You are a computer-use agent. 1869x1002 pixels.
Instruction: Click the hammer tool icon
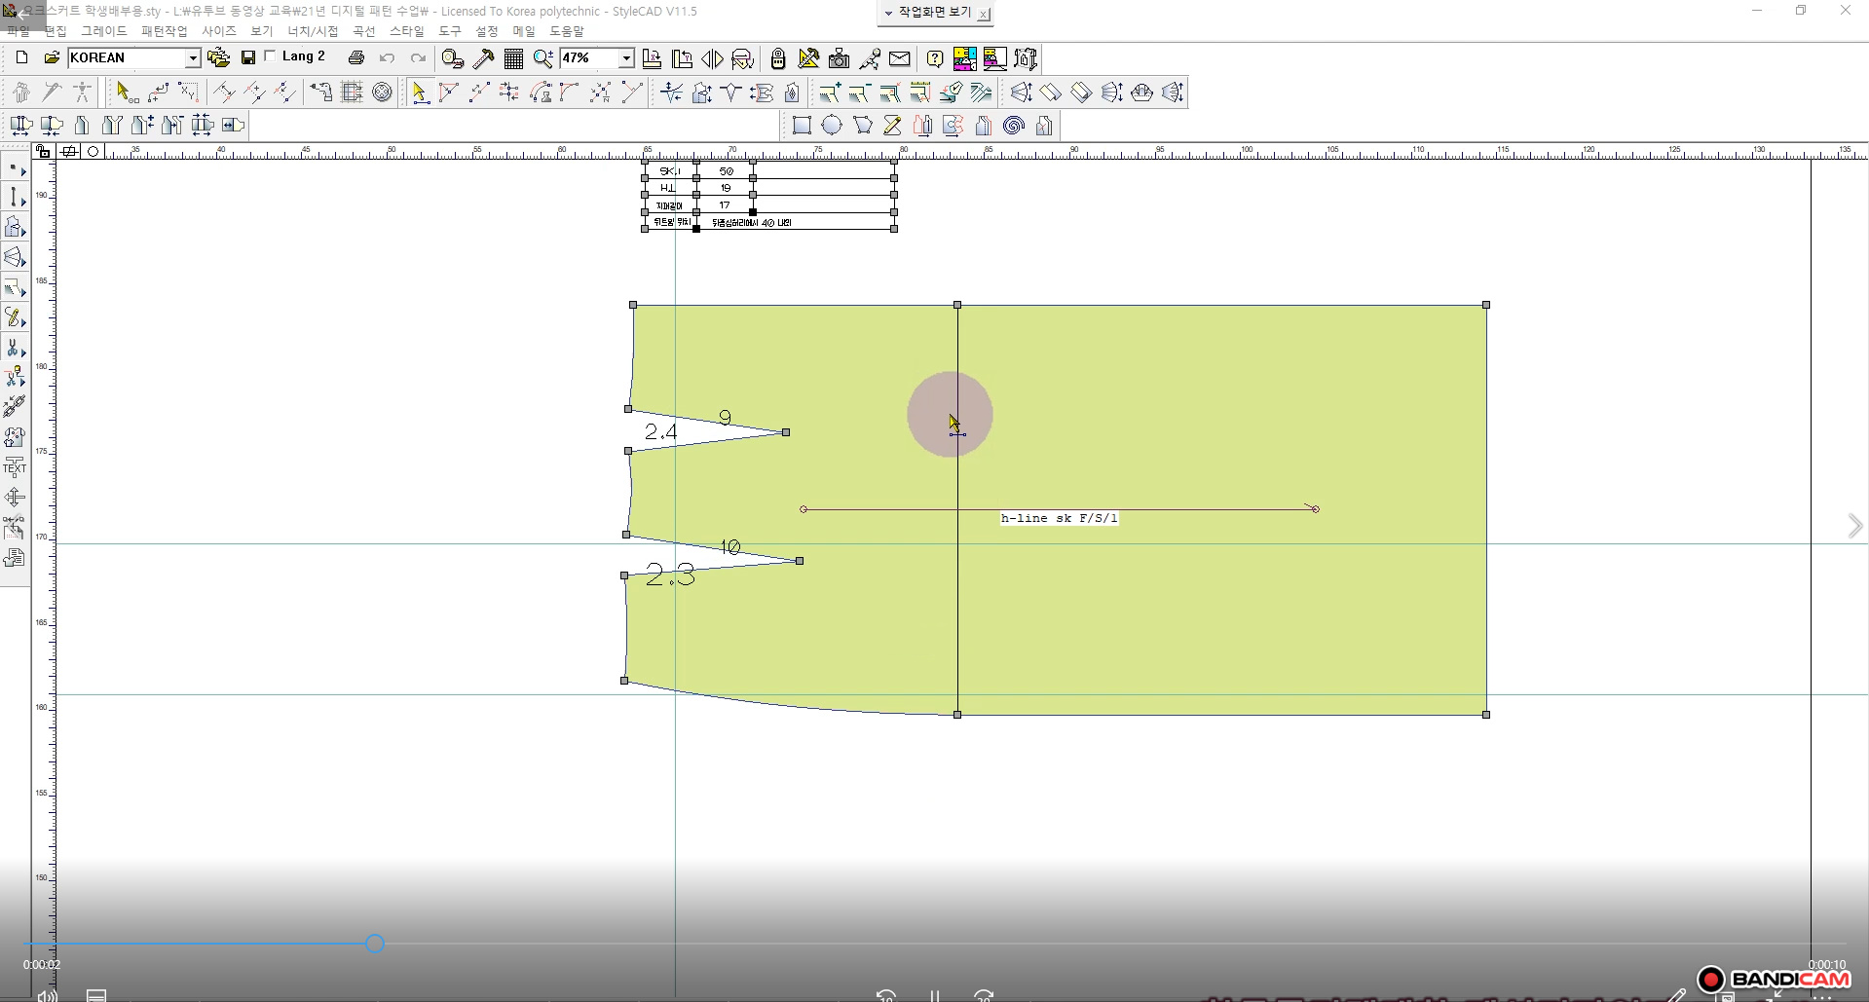483,58
